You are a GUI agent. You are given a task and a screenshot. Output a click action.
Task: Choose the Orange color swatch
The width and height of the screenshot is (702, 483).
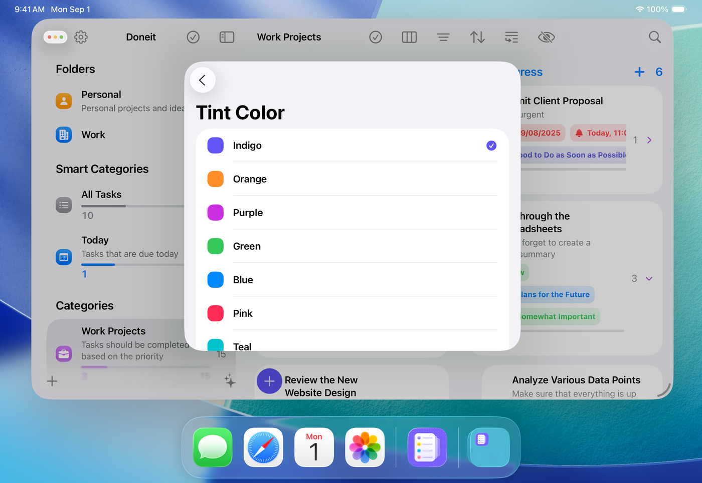coord(216,179)
